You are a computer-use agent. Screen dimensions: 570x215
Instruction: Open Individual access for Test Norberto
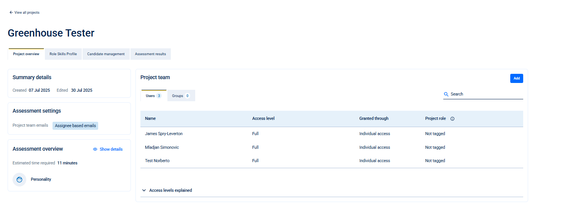coord(374,161)
